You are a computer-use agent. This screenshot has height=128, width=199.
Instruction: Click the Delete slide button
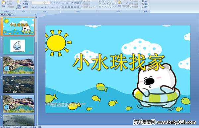click(x=26, y=7)
